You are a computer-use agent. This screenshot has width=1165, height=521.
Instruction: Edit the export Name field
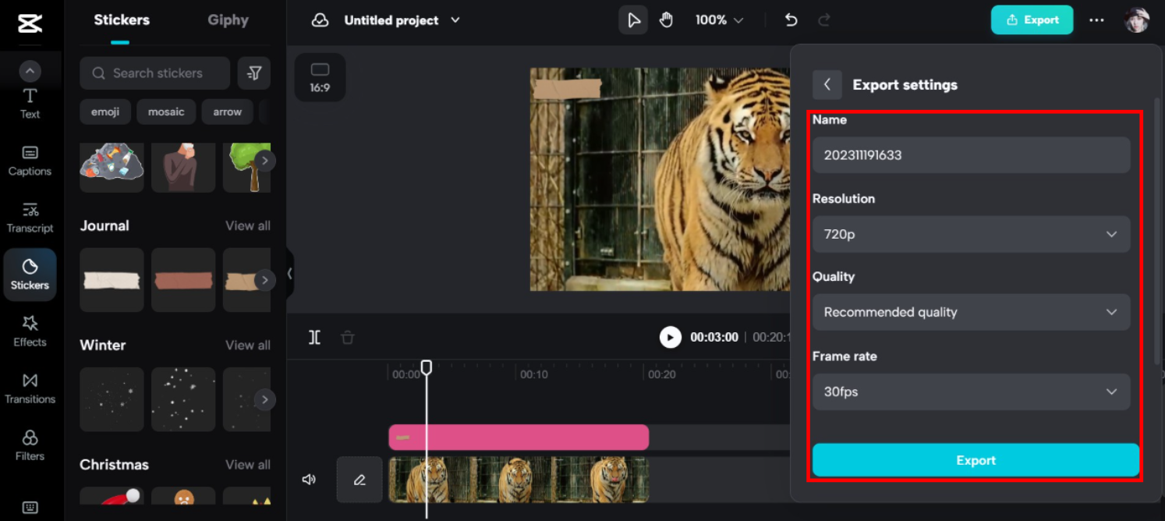pyautogui.click(x=971, y=155)
